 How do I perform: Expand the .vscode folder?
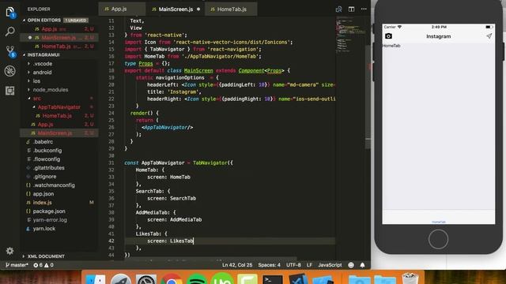(42, 63)
